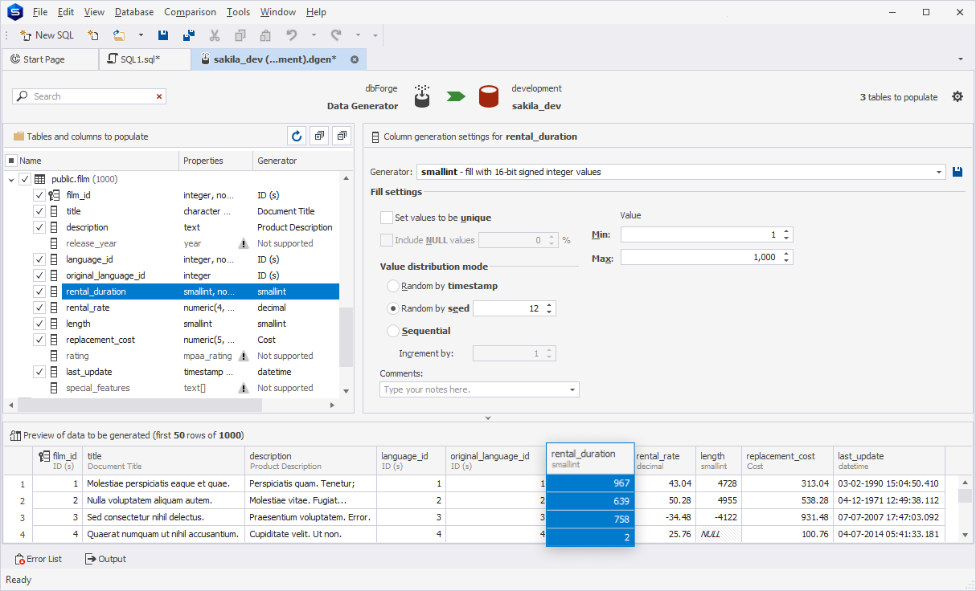Collapse the public.film table node
Image resolution: width=976 pixels, height=591 pixels.
click(x=11, y=180)
